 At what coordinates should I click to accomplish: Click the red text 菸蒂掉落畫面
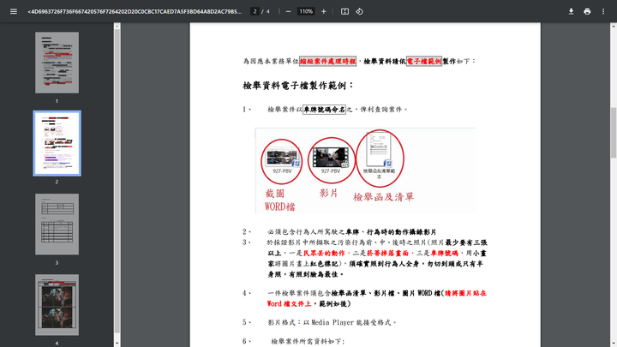[387, 253]
